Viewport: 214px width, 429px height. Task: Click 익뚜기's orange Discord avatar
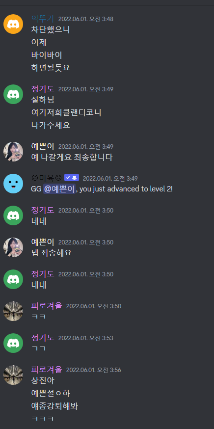point(13,24)
